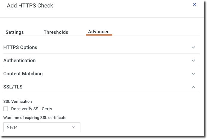Expand HTTPS Options using its chevron arrow
This screenshot has height=139, width=207.
(193, 47)
